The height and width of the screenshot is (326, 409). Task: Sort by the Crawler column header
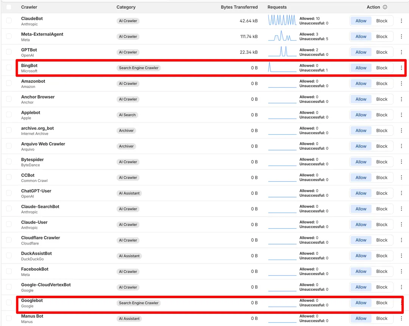[x=29, y=7]
